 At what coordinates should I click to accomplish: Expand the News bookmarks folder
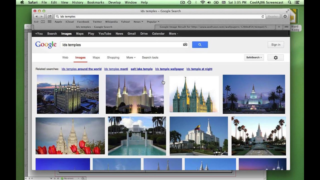pos(138,22)
